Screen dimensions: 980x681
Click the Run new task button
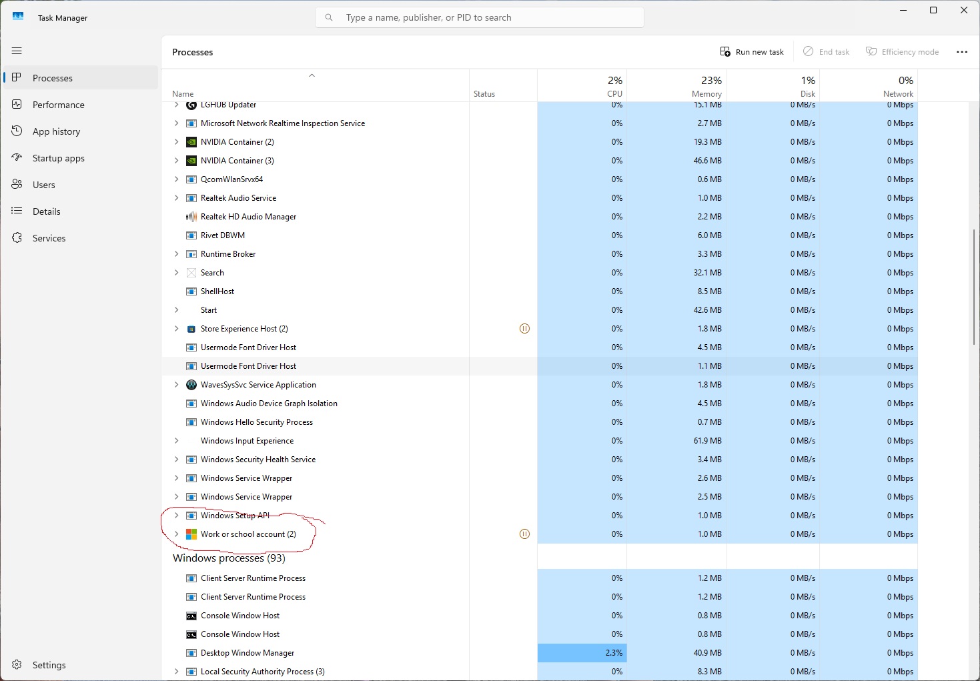(x=752, y=51)
